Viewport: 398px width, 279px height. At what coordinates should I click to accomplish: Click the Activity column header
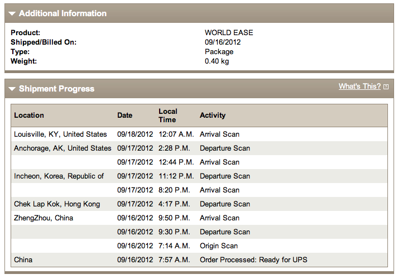(213, 116)
